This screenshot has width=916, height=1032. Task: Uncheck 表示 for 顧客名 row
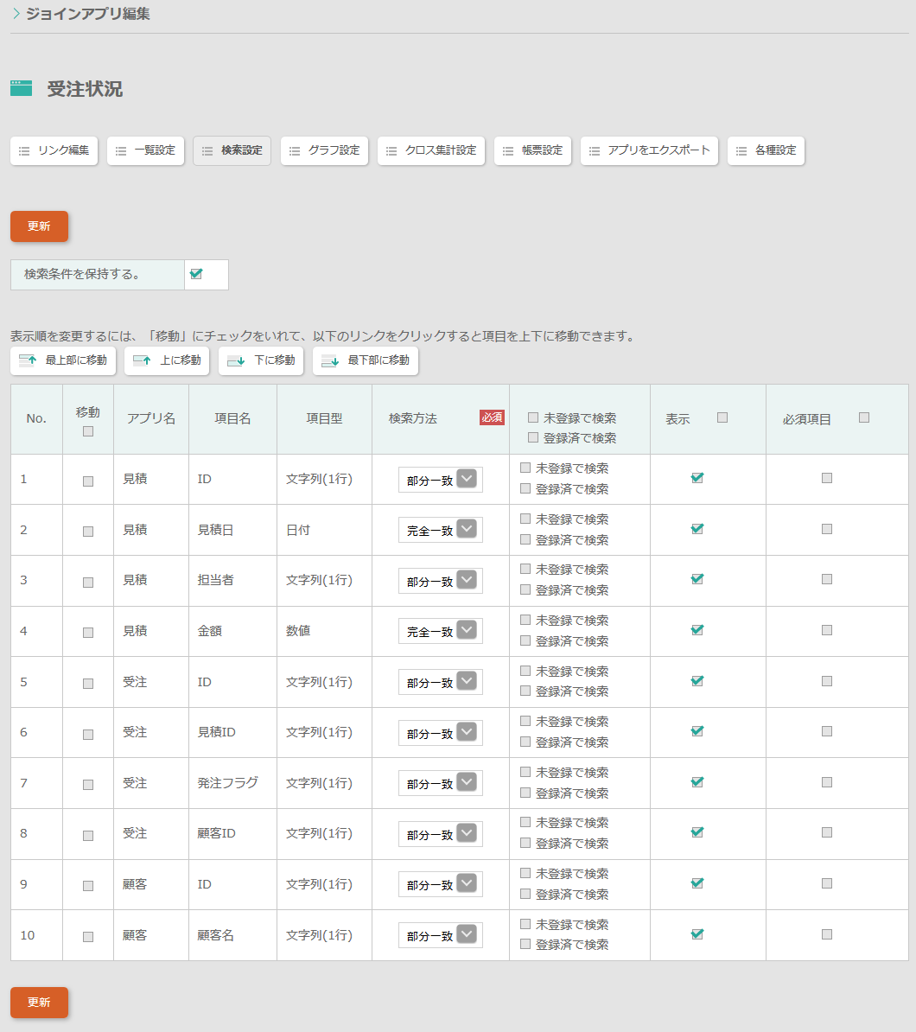tap(697, 934)
